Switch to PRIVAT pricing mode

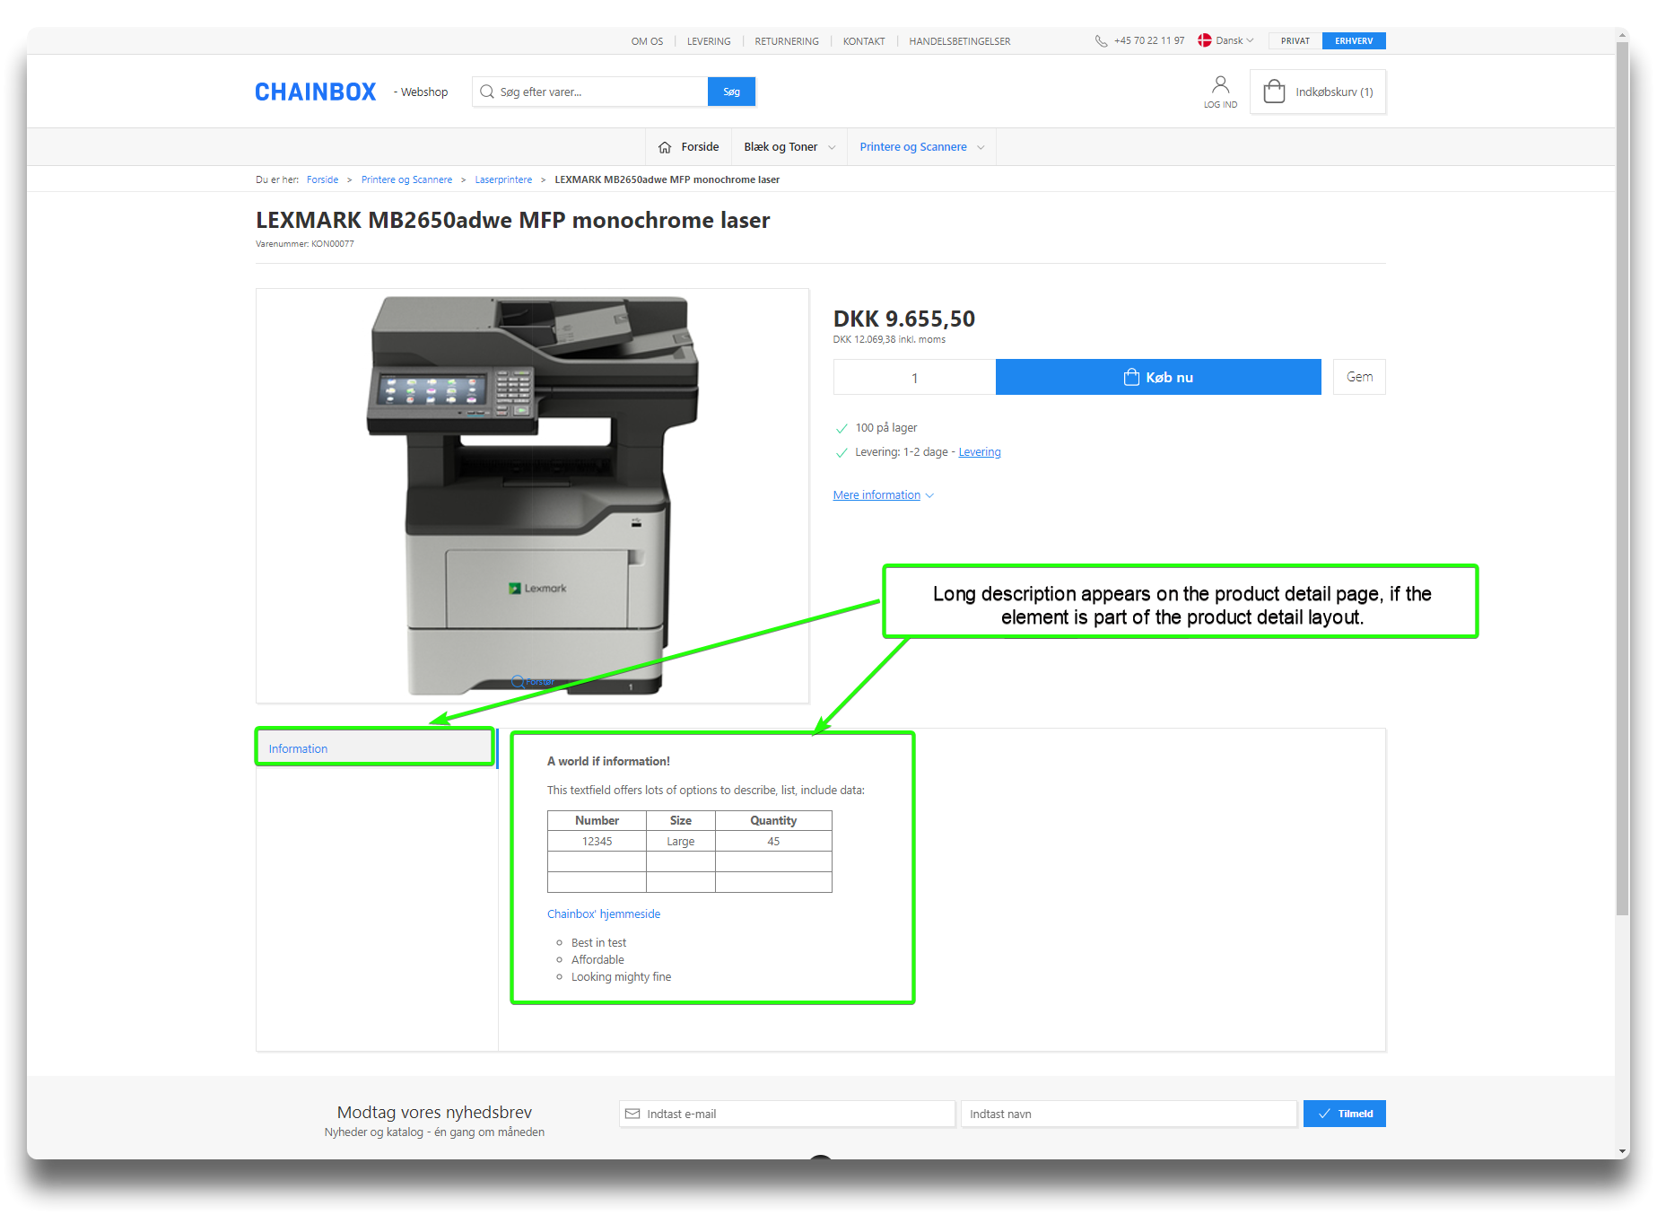coord(1295,41)
